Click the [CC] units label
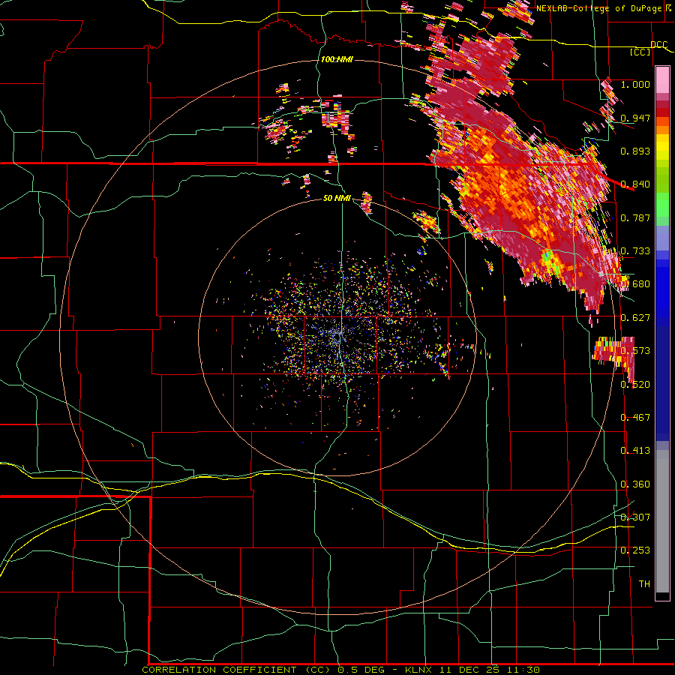The image size is (675, 675). [640, 52]
